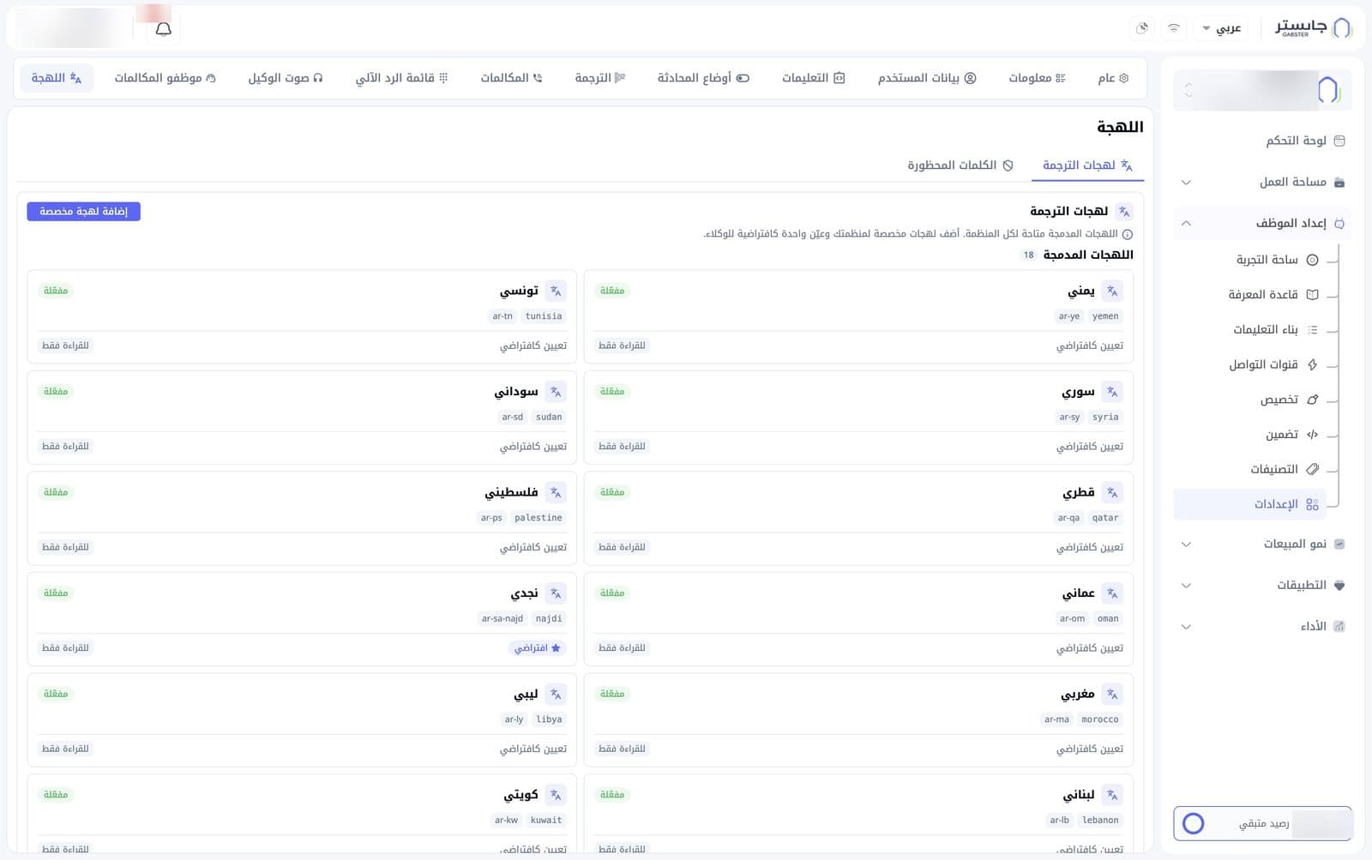Click translate icon on ليبي card
The height and width of the screenshot is (860, 1372).
(x=556, y=694)
